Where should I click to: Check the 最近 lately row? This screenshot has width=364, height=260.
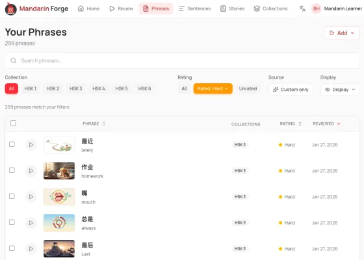click(x=12, y=144)
